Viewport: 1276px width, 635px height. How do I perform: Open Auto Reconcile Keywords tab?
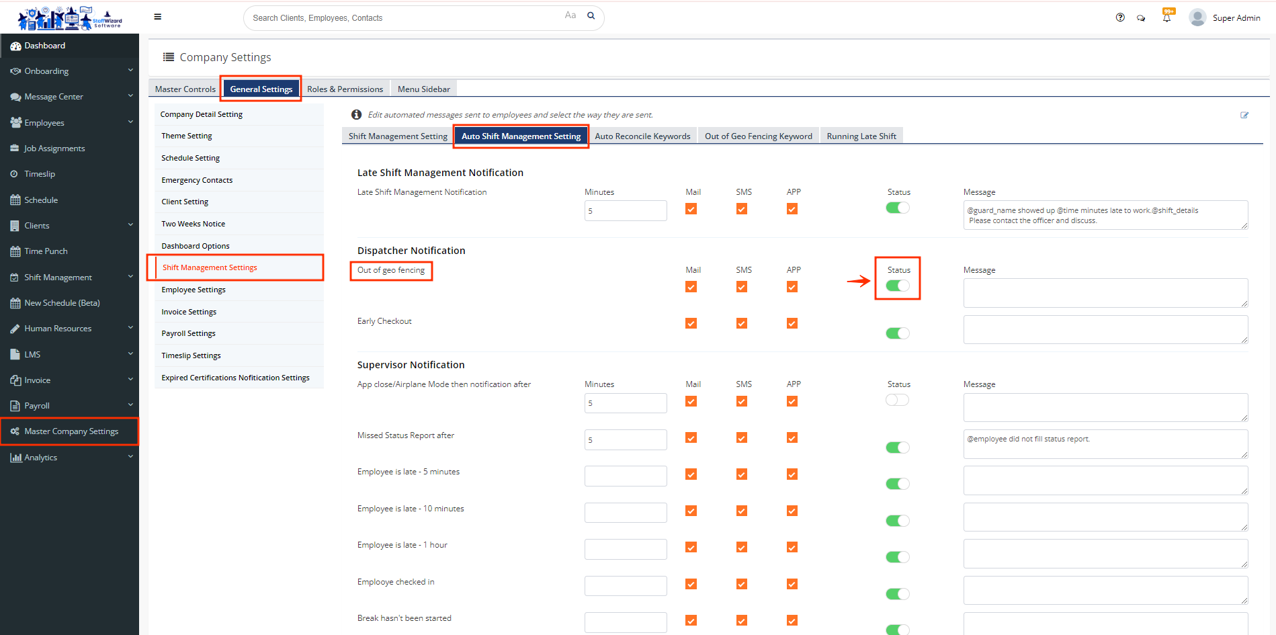pos(642,136)
